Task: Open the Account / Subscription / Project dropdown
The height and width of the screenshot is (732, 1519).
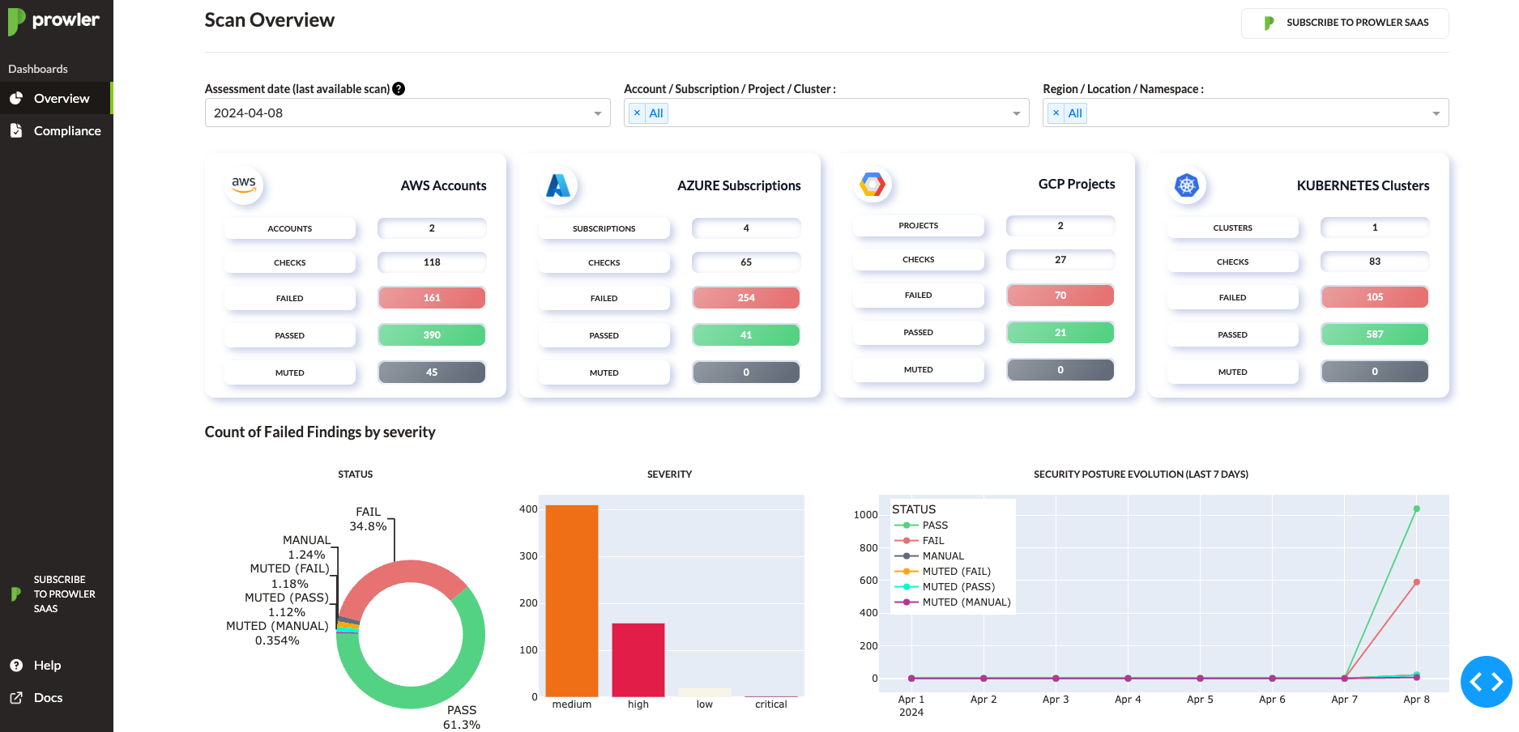Action: 1017,113
